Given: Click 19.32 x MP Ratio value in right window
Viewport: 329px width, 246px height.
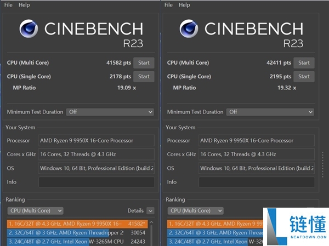Looking at the screenshot, I should [x=287, y=88].
